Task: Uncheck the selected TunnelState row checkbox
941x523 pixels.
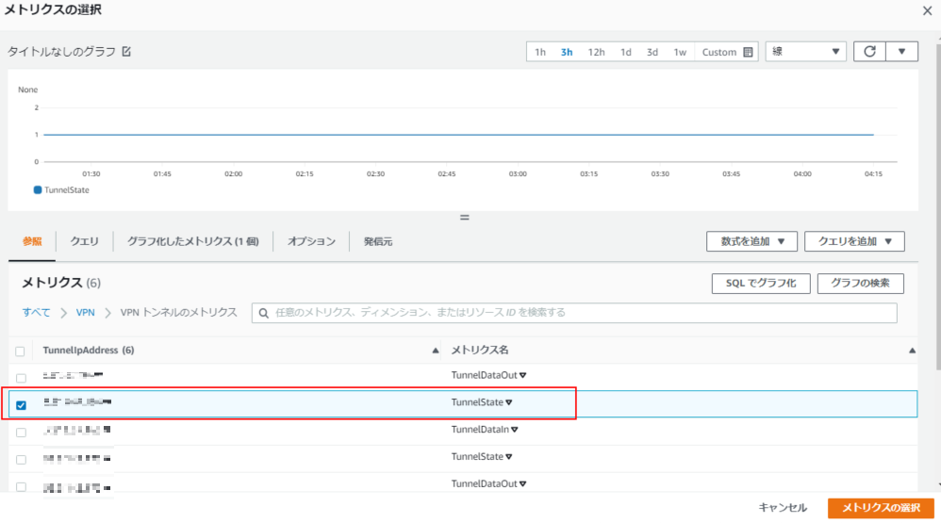Action: pyautogui.click(x=21, y=405)
